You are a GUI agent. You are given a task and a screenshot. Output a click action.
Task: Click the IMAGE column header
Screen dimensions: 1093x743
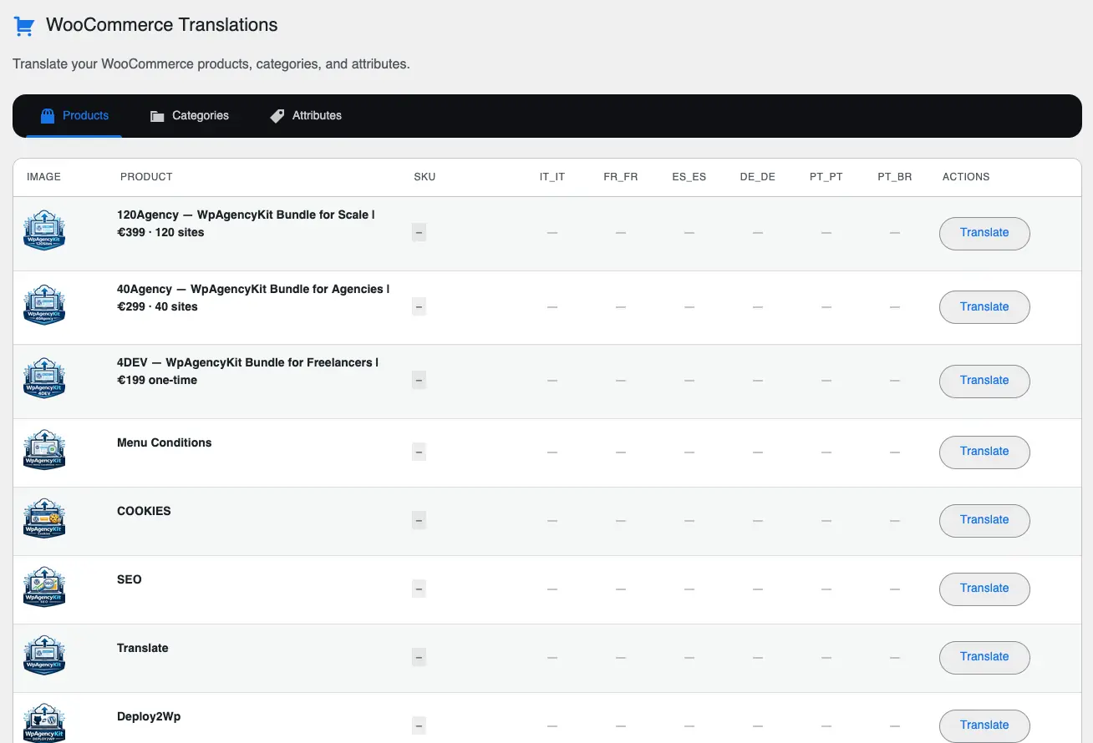coord(44,177)
